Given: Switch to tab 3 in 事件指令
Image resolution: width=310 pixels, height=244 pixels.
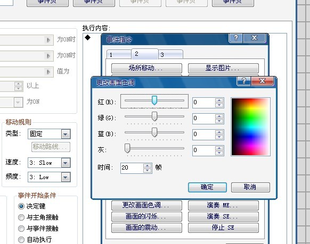Looking at the screenshot, I should 170,55.
